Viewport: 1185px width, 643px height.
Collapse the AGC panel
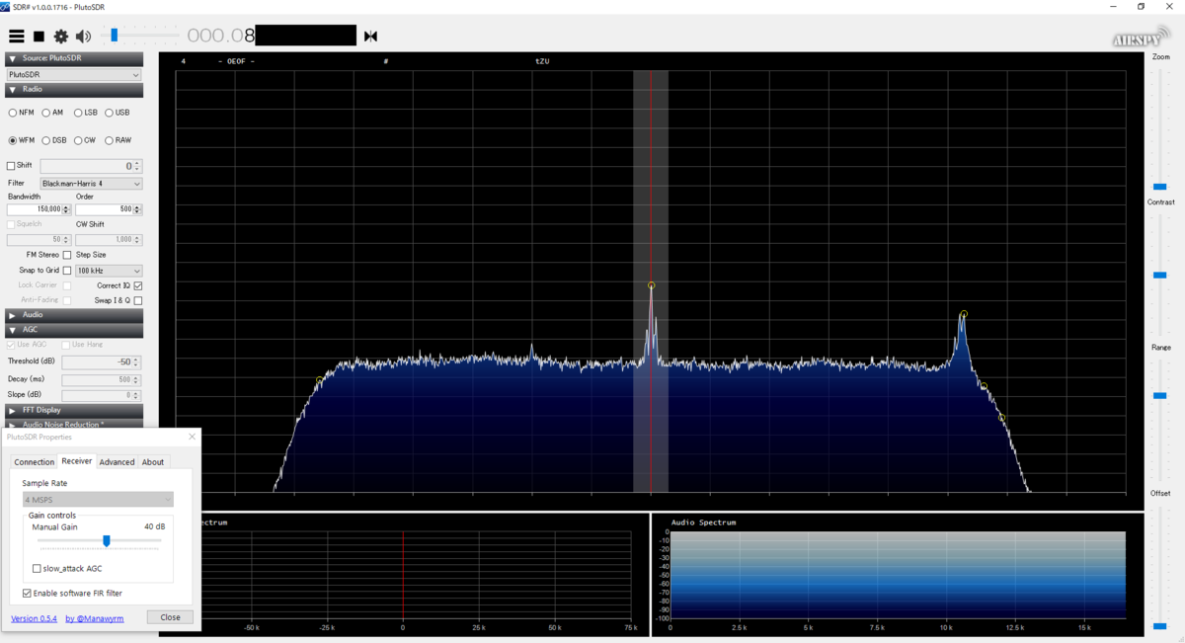(x=74, y=330)
